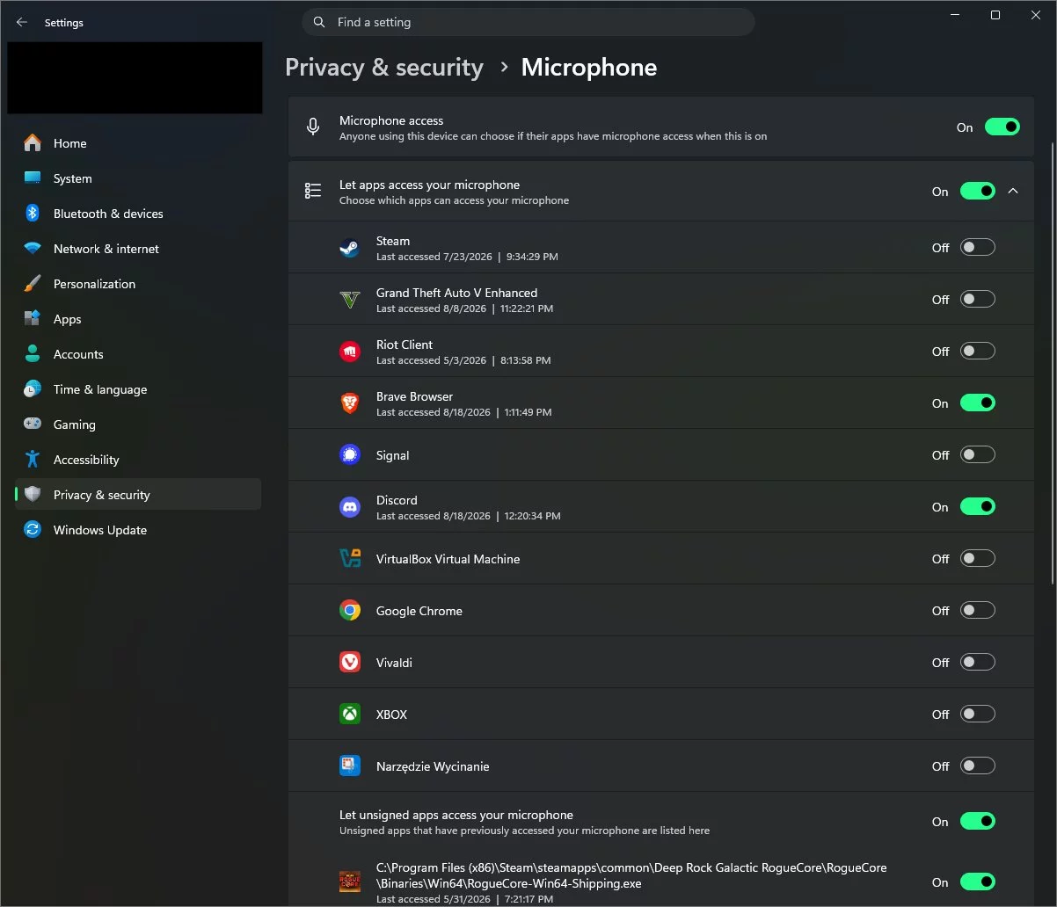
Task: Click the list icon beside Let apps access
Action: [313, 191]
